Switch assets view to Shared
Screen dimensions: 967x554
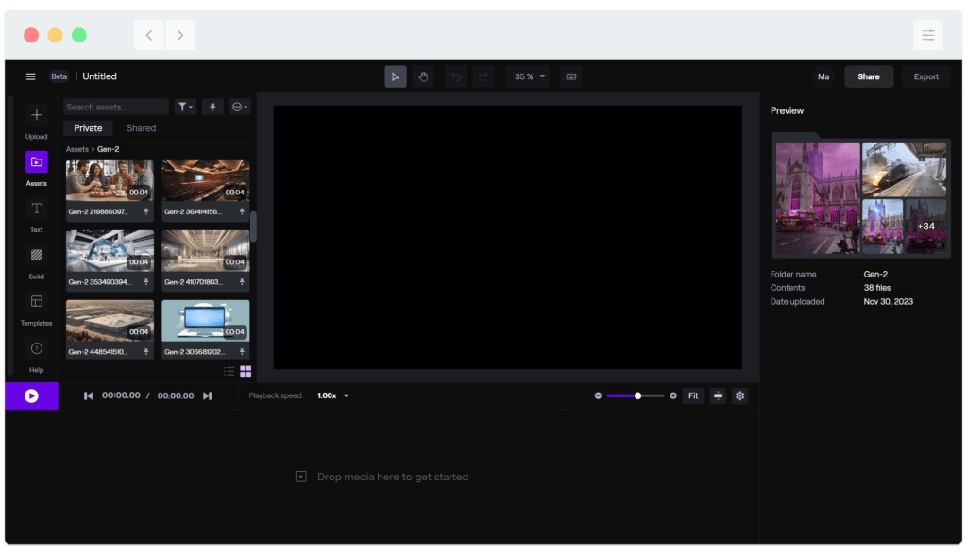(141, 127)
